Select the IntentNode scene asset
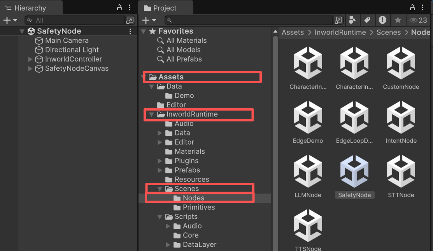Image resolution: width=433 pixels, height=251 pixels. [401, 122]
